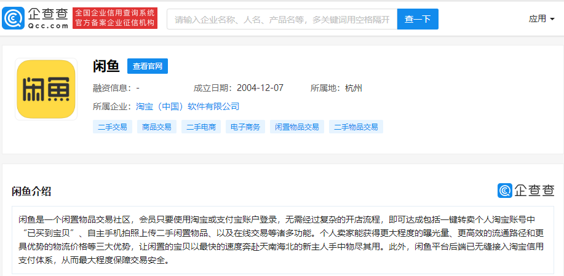This screenshot has width=564, height=276.
Task: Select the 二手交易 tag
Action: [112, 127]
